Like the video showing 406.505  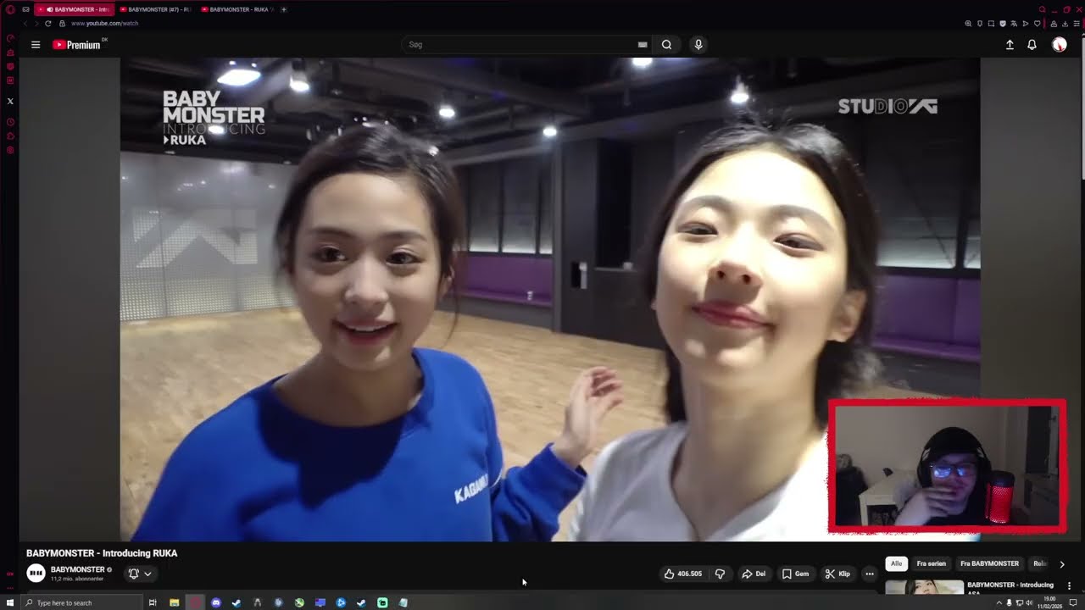tap(683, 574)
